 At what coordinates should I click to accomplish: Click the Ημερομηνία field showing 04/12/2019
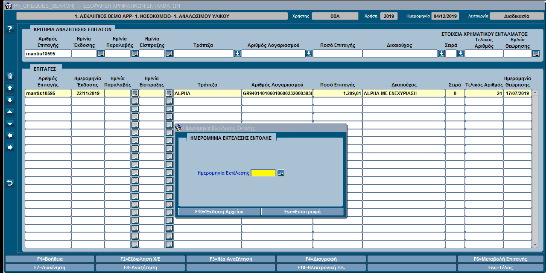tap(445, 16)
